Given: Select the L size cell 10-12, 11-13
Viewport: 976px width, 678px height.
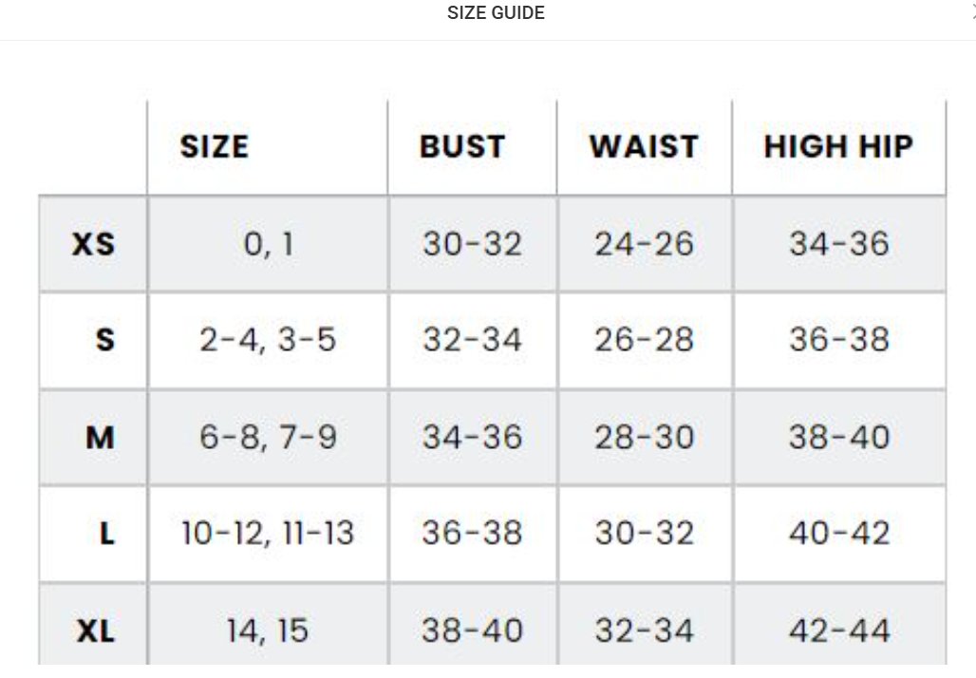Looking at the screenshot, I should tap(268, 534).
